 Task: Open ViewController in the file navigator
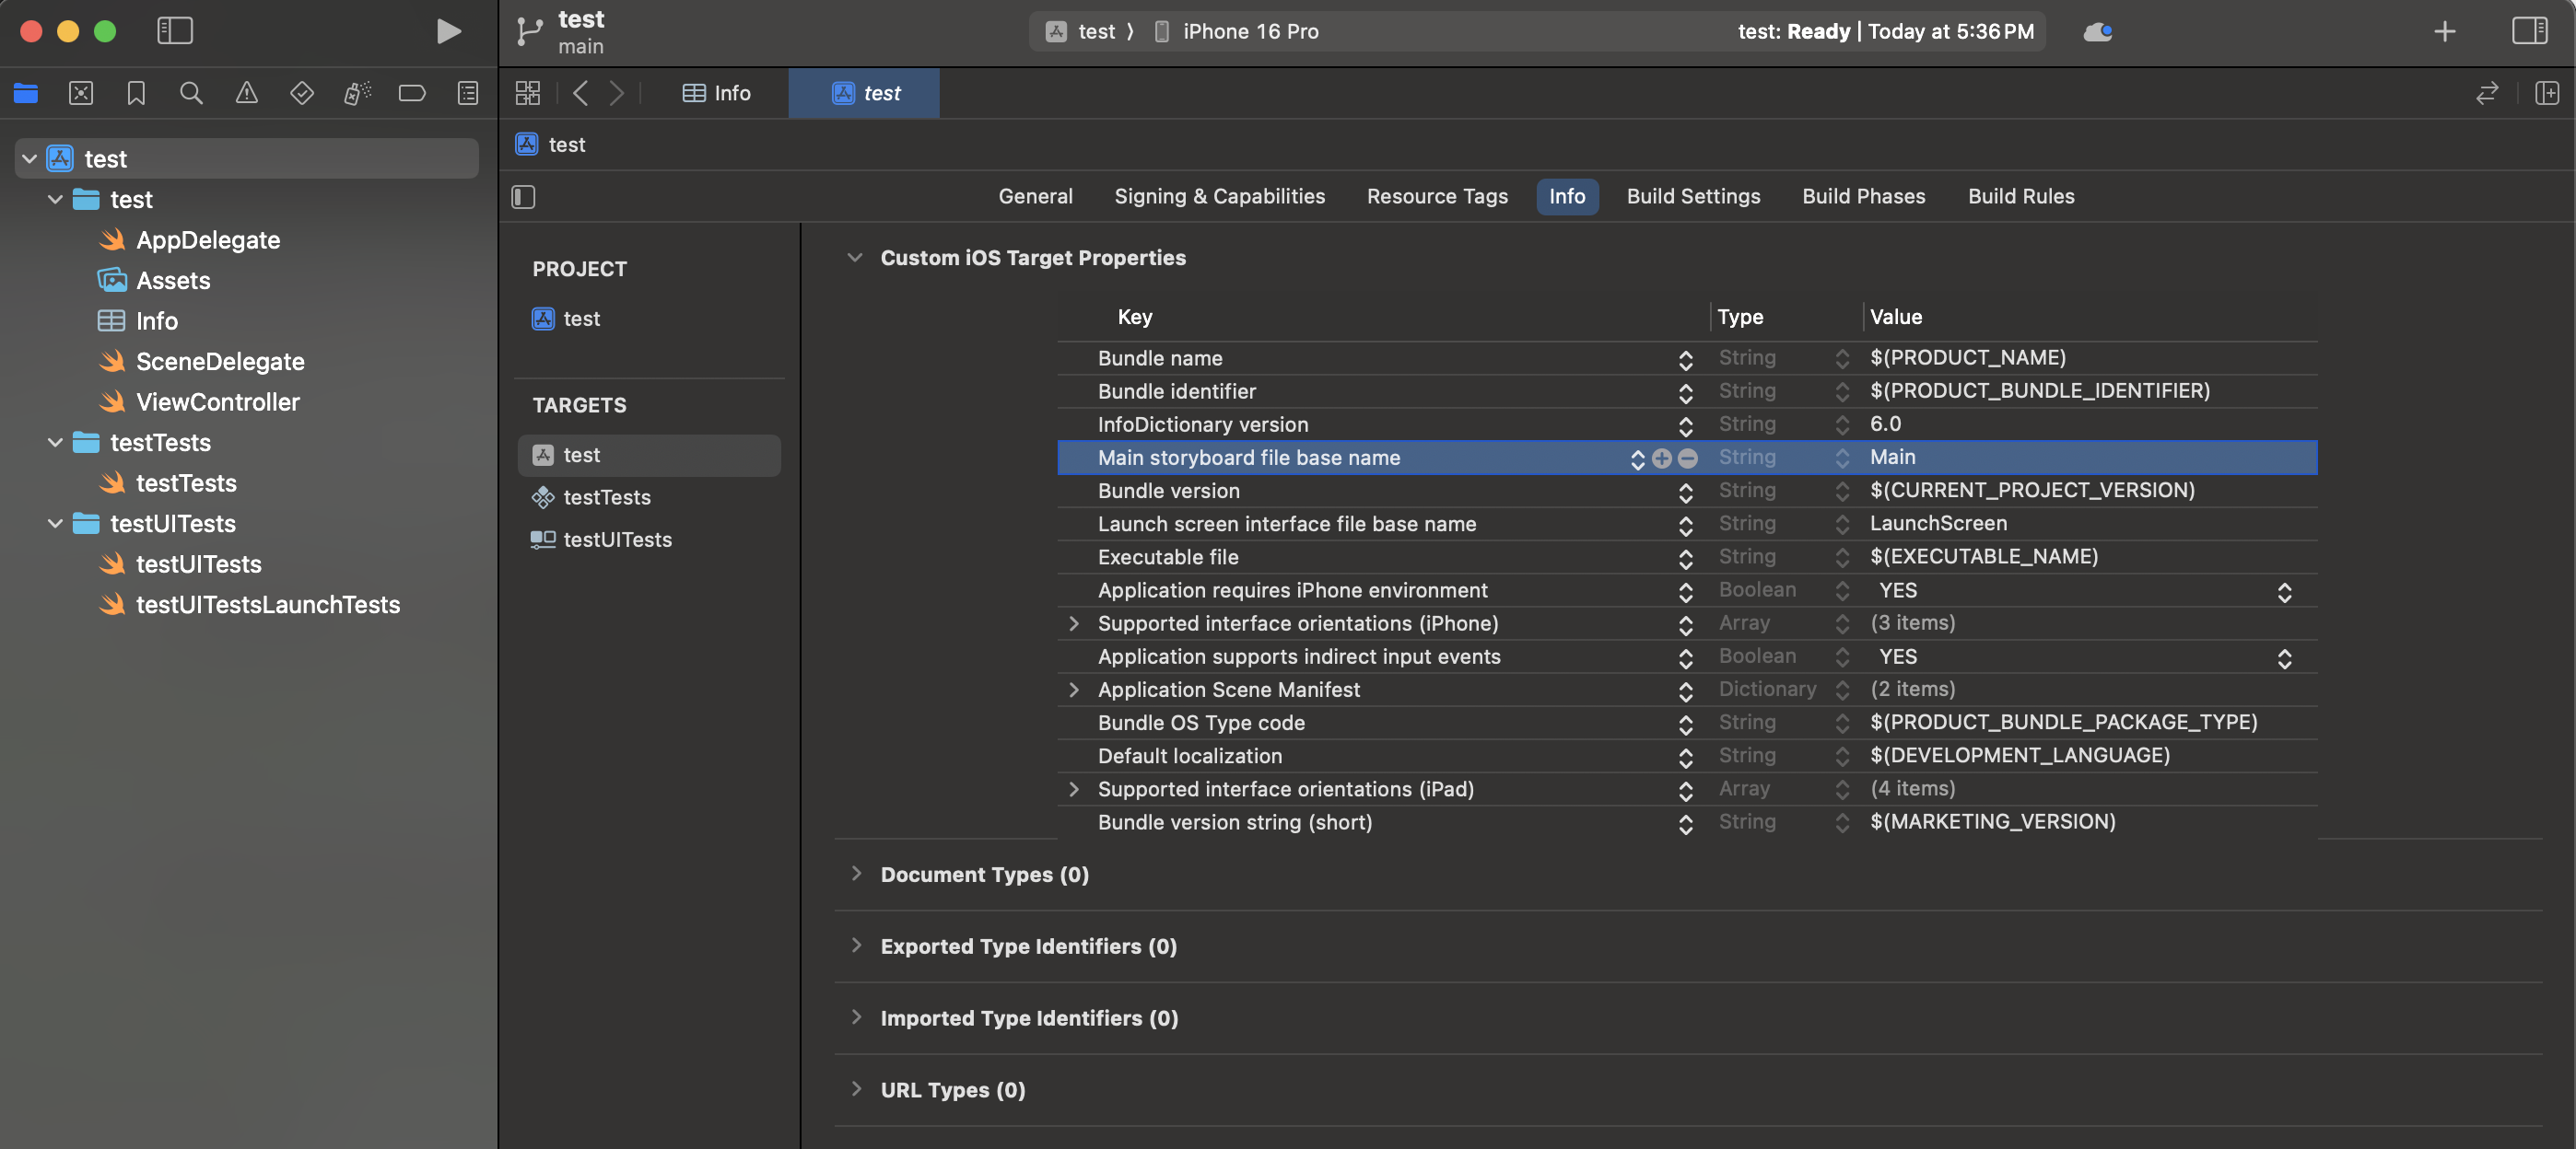pyautogui.click(x=218, y=401)
